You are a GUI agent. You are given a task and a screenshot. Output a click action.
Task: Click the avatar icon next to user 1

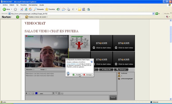[x=119, y=76]
